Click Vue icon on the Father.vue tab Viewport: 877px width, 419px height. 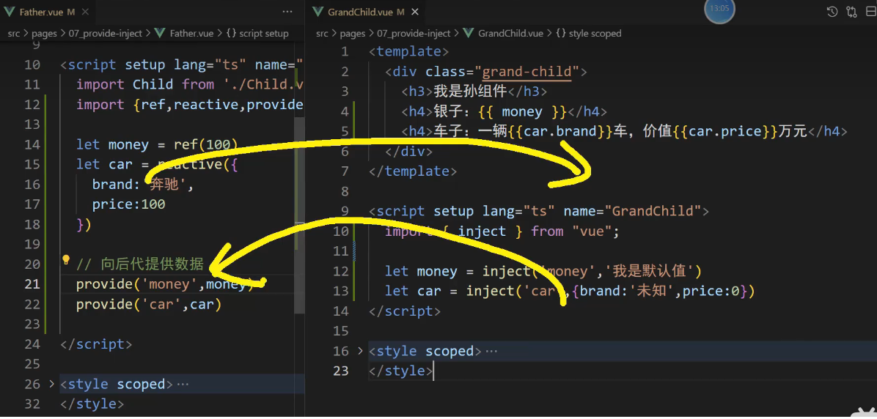pos(9,12)
